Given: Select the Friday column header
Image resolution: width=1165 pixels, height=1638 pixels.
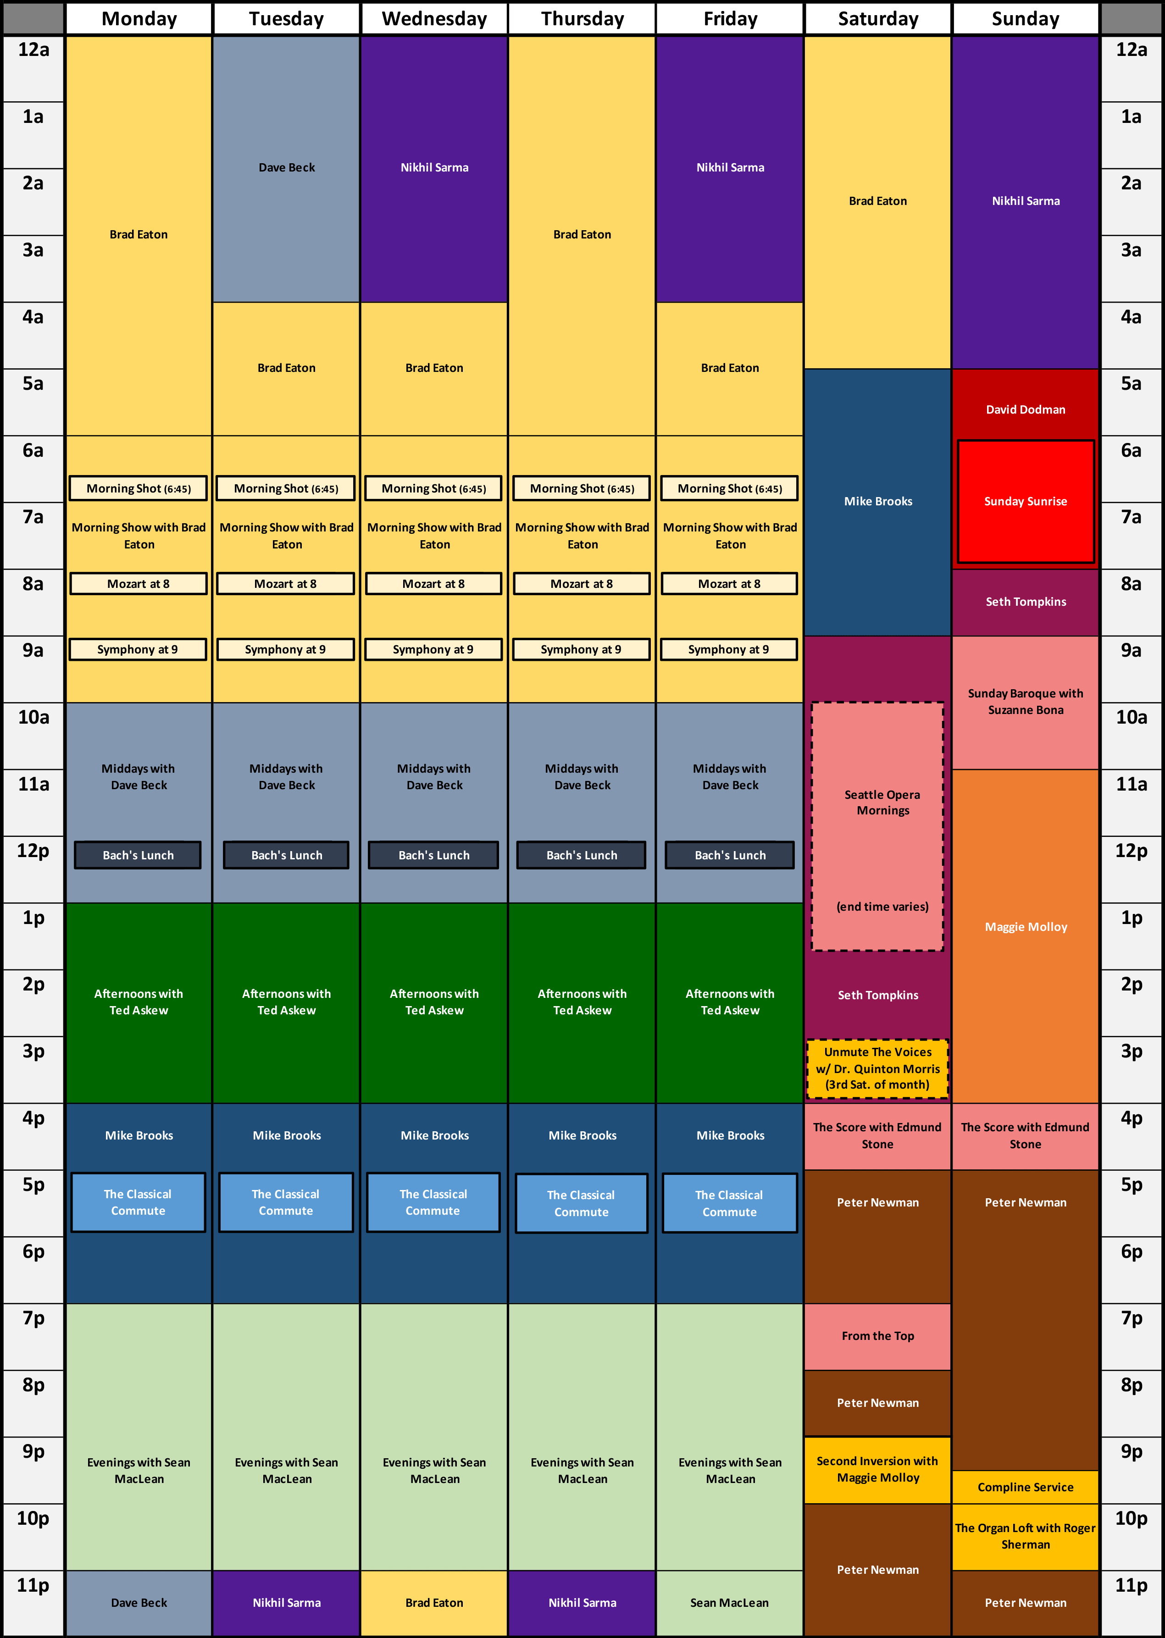Looking at the screenshot, I should tap(730, 19).
